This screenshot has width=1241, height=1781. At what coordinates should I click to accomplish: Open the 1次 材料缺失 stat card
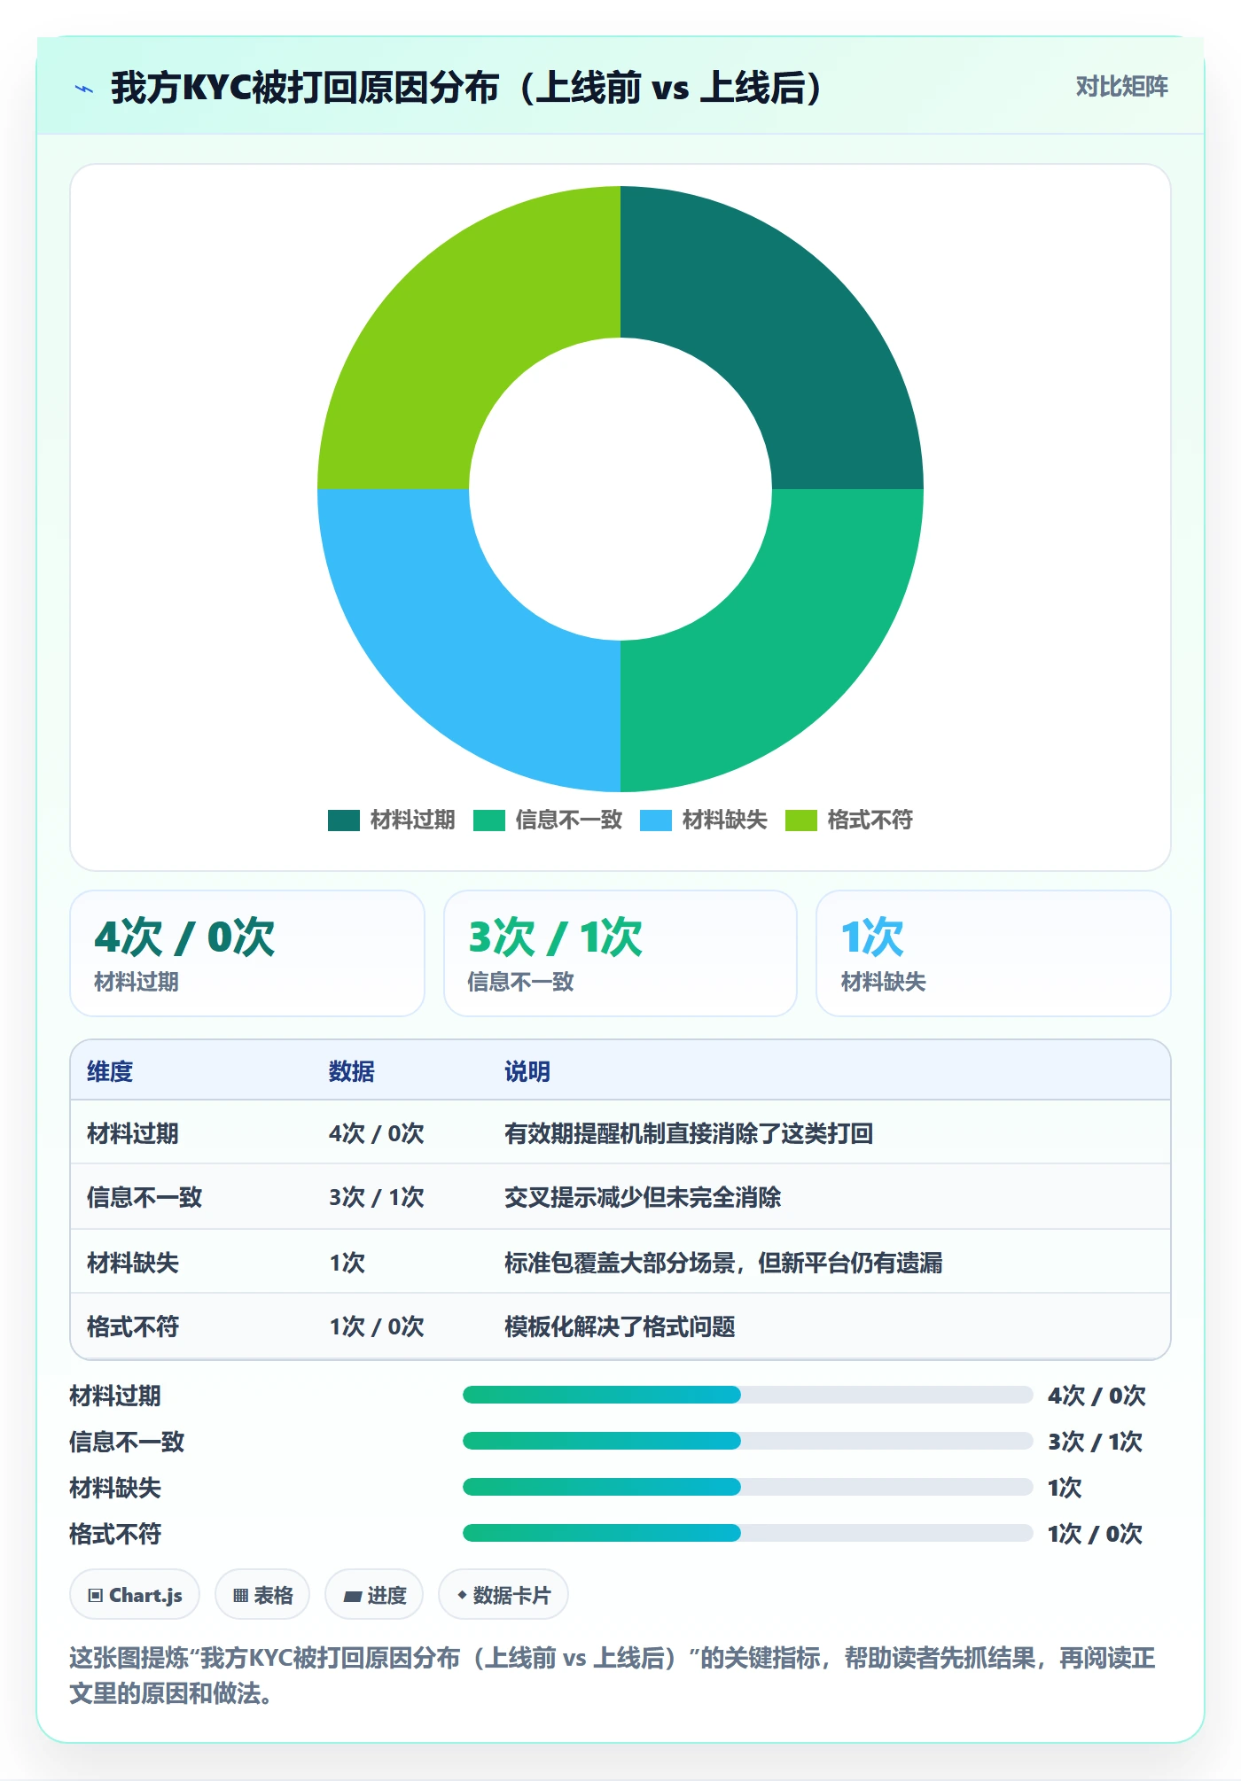point(994,953)
